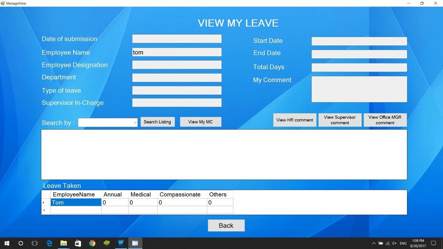The width and height of the screenshot is (443, 249).
Task: Open the Action Center notifications icon
Action: point(434,243)
